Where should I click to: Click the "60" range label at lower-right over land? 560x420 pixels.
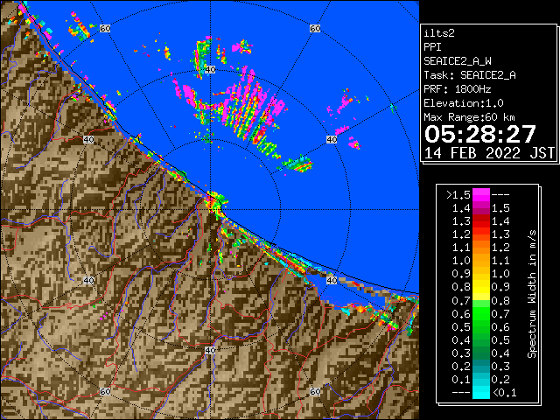pyautogui.click(x=315, y=391)
